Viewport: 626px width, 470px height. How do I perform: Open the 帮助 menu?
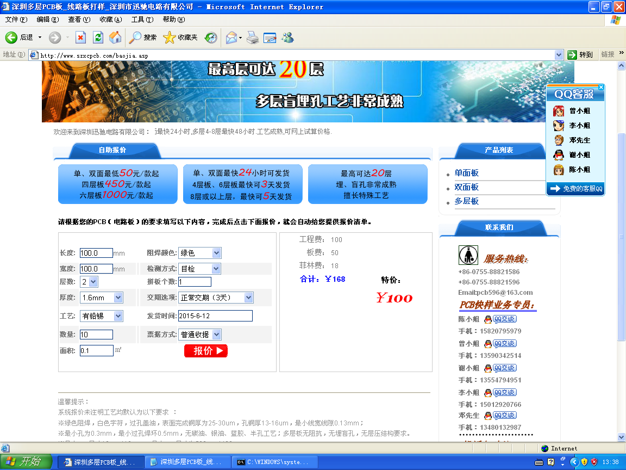(174, 19)
